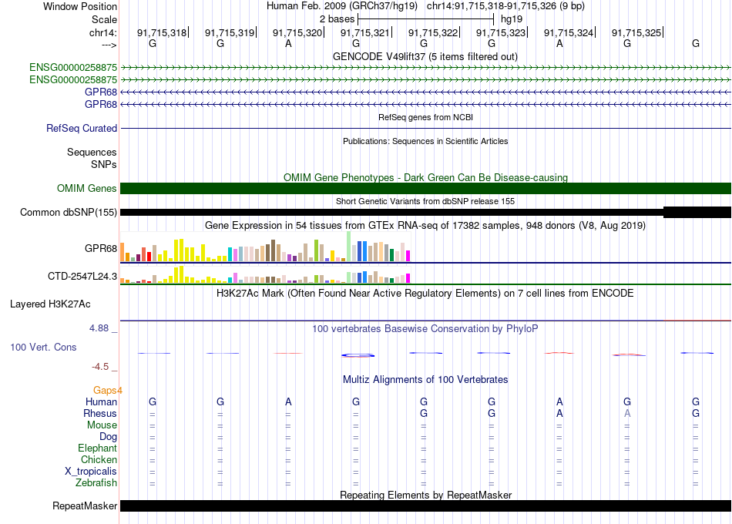Open '100 vertebrates Basewise Conservation by PhyloP' title
Viewport: 732px width, 524px height.
[x=425, y=329]
